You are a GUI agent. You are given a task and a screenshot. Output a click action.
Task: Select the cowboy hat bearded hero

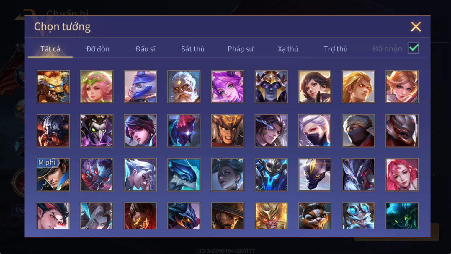pos(228,216)
